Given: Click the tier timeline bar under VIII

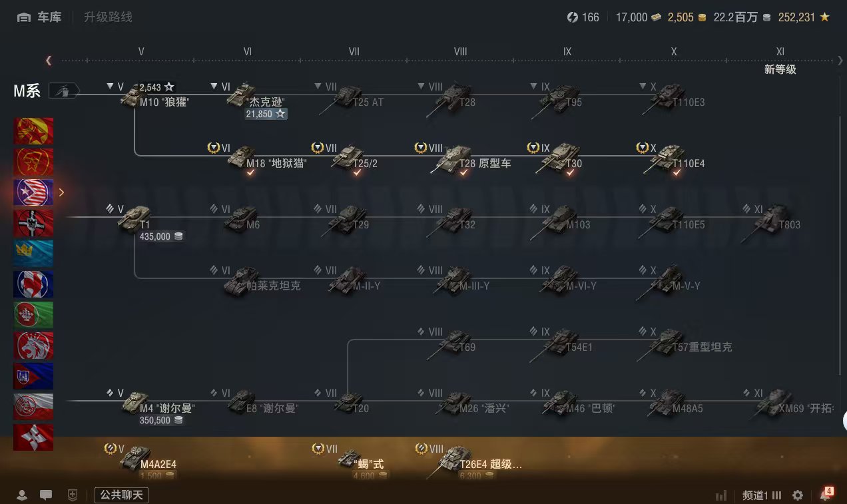Looking at the screenshot, I should point(461,61).
